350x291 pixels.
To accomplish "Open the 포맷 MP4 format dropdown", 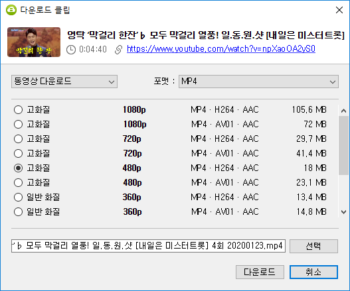I will [258, 82].
